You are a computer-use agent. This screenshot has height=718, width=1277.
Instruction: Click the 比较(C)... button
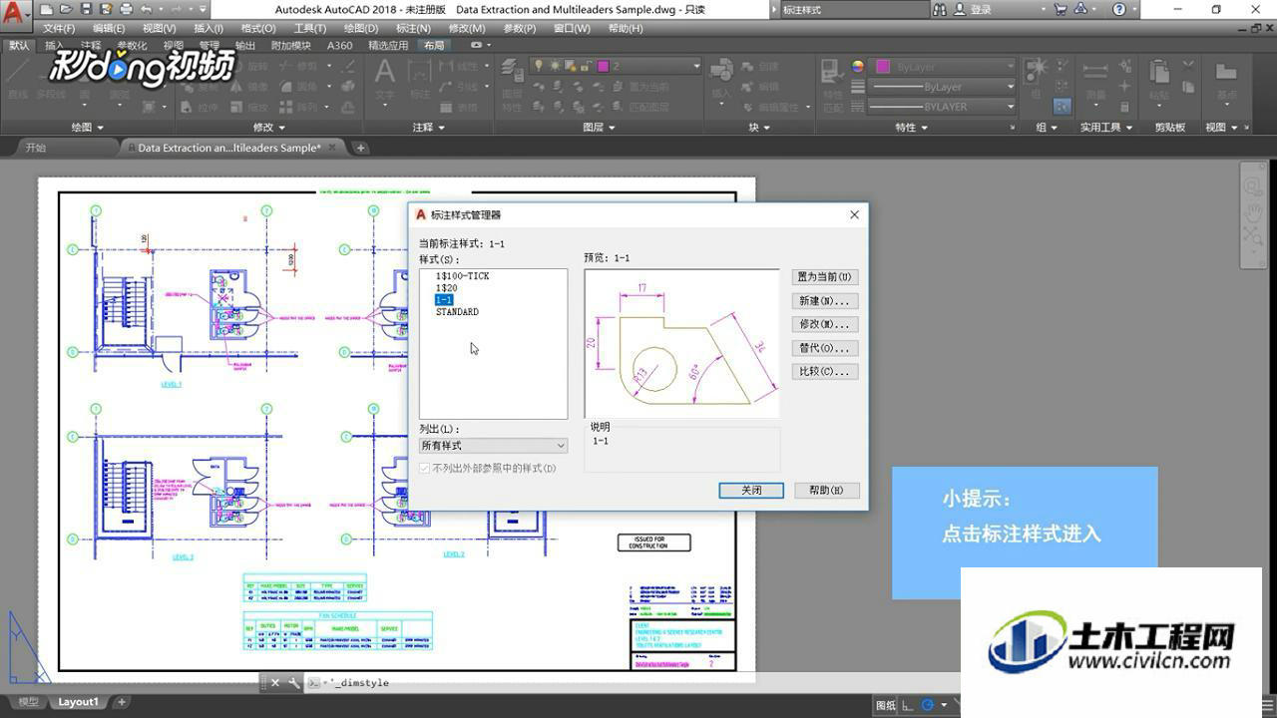(x=824, y=372)
